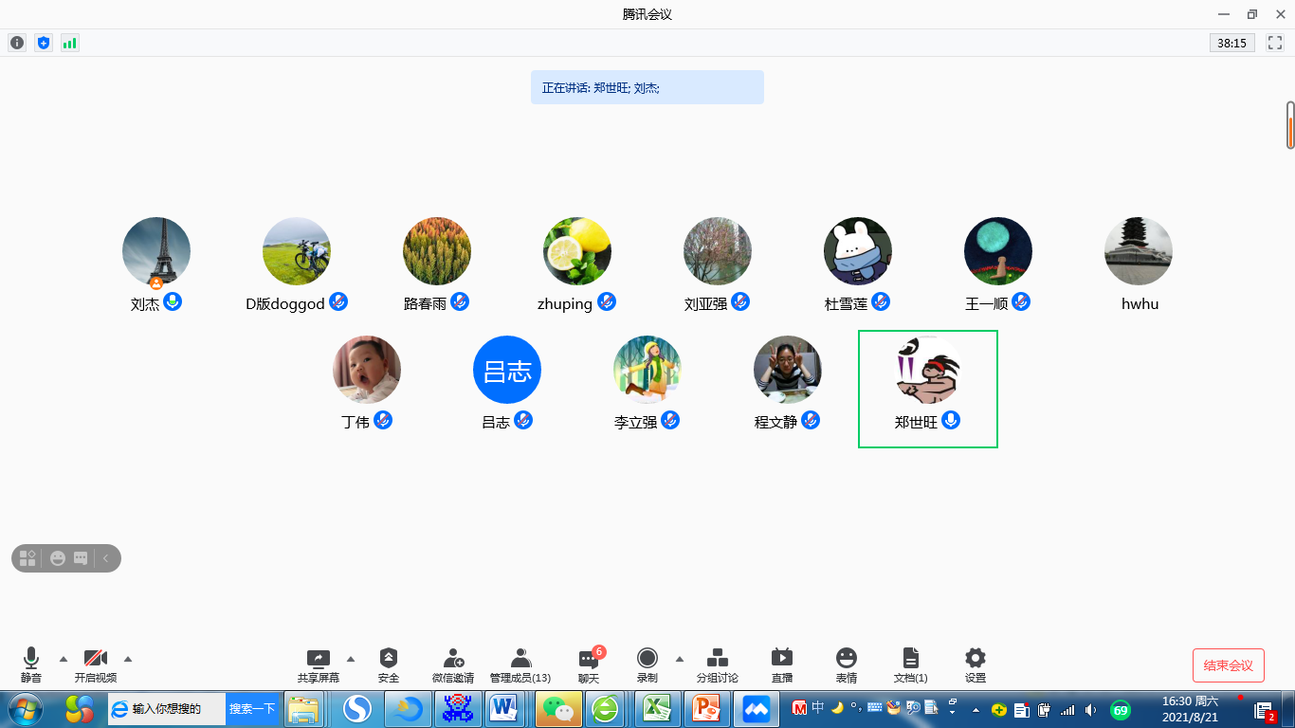
Task: Open 分组讨论 breakout rooms
Action: pyautogui.click(x=718, y=659)
